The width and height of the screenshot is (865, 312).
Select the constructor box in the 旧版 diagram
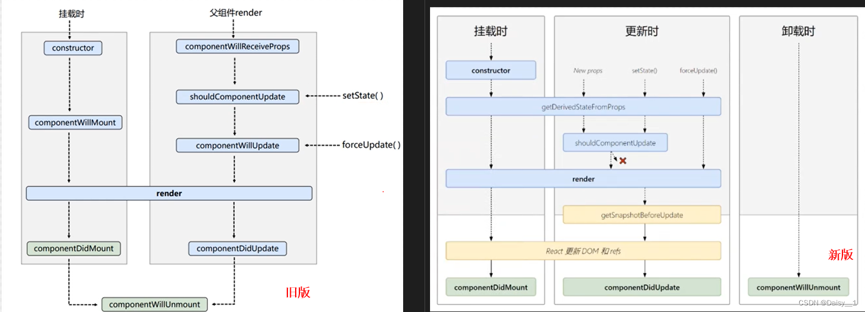(x=73, y=48)
